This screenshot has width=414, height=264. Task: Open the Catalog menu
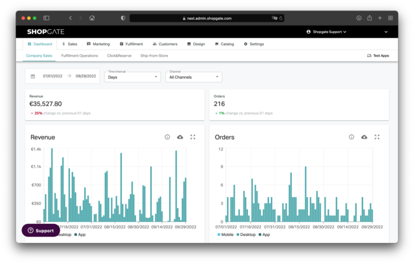[x=224, y=44]
